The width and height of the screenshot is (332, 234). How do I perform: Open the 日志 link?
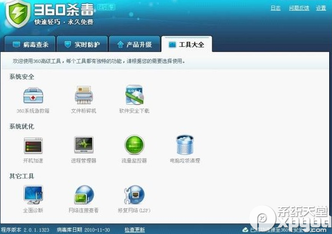click(276, 8)
